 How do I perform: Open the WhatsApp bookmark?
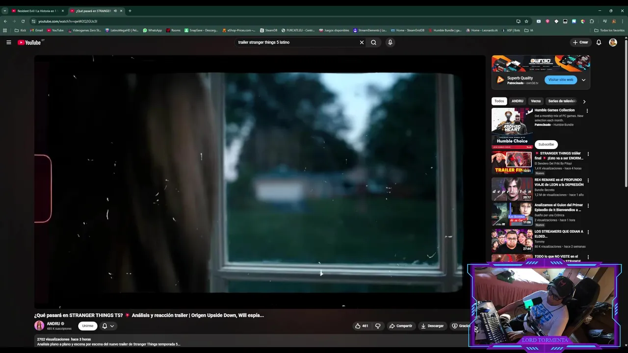[x=152, y=30]
